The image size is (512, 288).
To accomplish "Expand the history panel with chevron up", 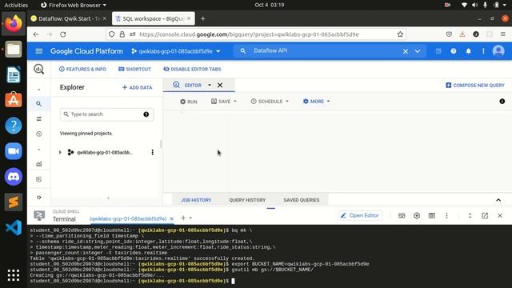I will (498, 200).
